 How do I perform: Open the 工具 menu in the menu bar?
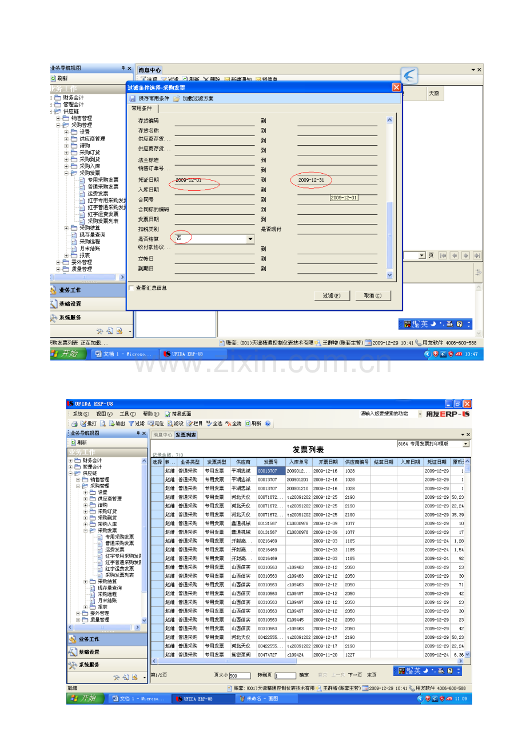click(x=127, y=414)
